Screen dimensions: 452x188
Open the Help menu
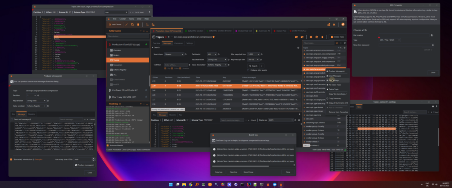pos(147,18)
